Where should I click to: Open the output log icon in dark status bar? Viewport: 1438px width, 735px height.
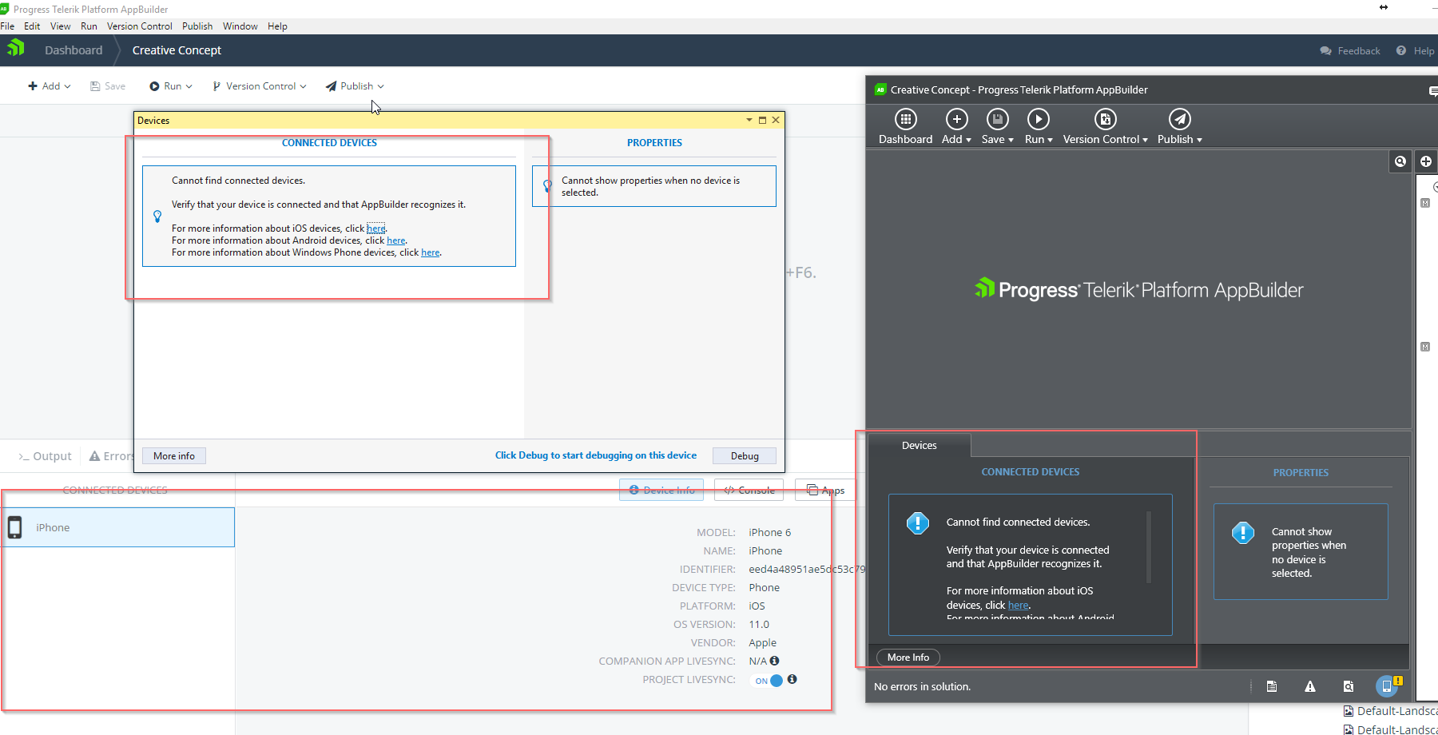tap(1272, 686)
